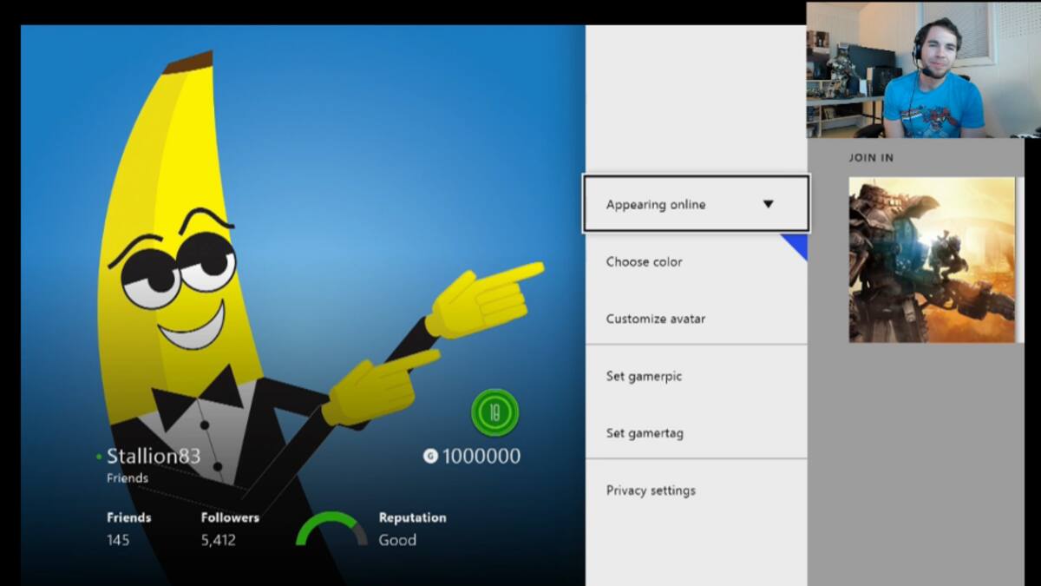Click the Stallion83 gamertag
The height and width of the screenshot is (586, 1041).
pyautogui.click(x=154, y=457)
